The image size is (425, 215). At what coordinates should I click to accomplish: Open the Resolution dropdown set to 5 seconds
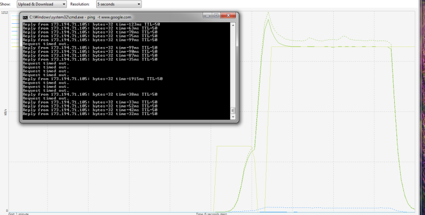[x=119, y=4]
